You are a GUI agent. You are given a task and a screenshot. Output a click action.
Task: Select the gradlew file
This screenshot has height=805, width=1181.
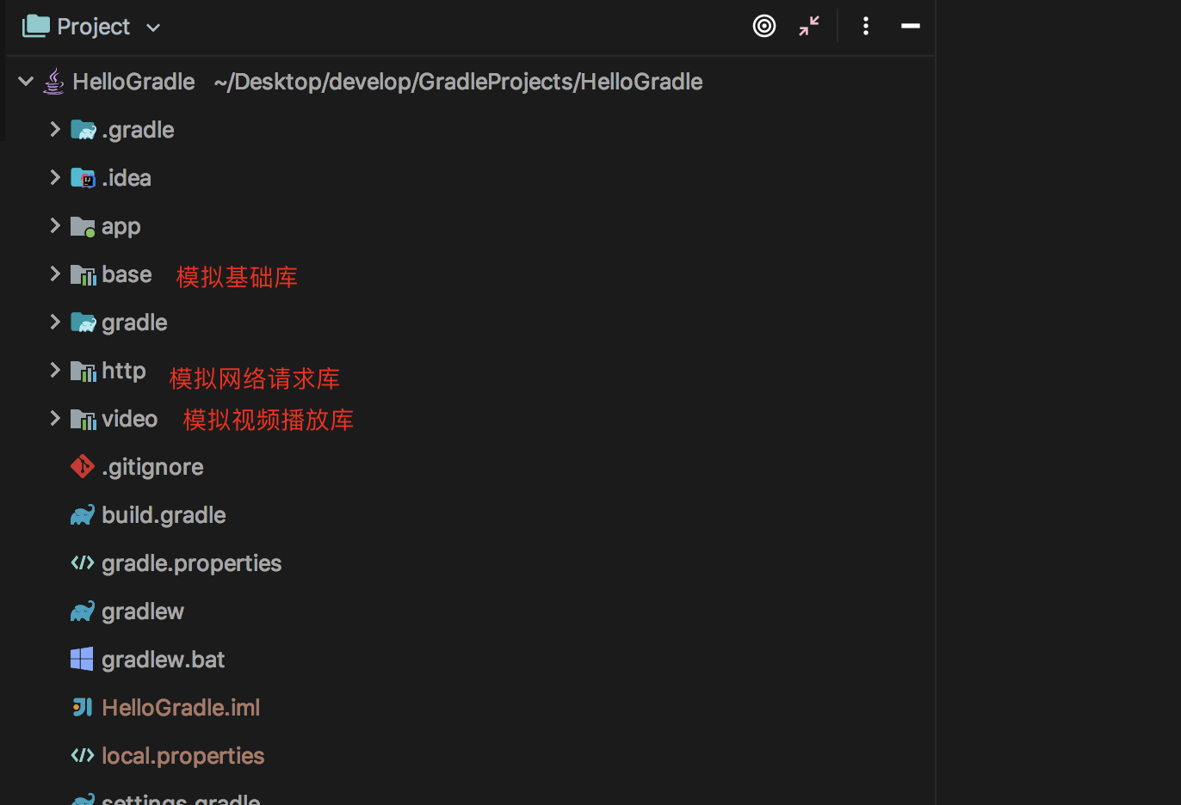pyautogui.click(x=143, y=611)
